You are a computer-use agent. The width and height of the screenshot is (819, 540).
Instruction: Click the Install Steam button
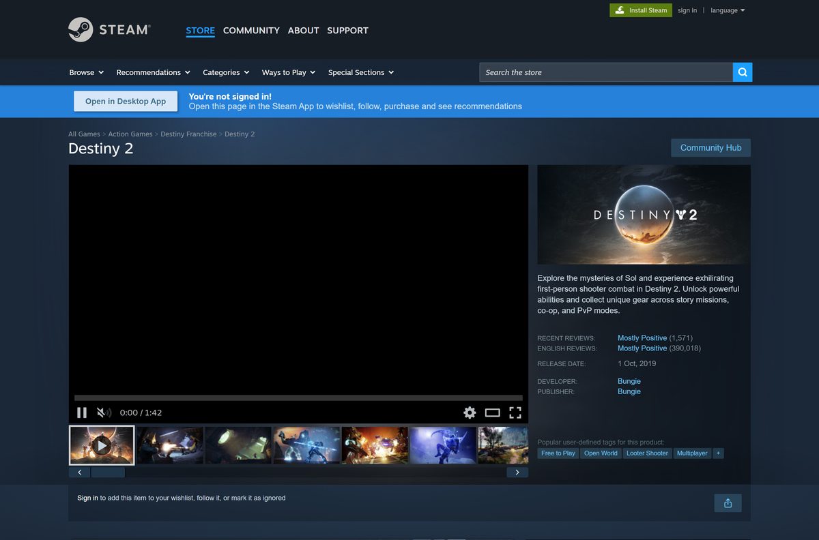coord(641,10)
